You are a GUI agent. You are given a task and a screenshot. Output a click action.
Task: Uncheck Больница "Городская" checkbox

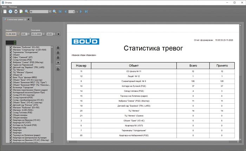[x=11, y=87]
